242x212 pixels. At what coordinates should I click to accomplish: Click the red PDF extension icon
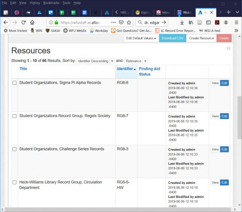tap(217, 22)
